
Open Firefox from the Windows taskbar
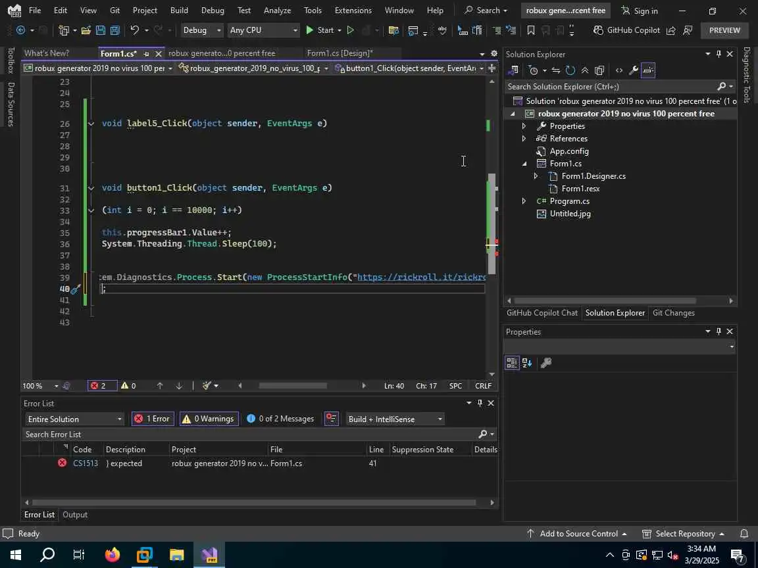pyautogui.click(x=112, y=554)
